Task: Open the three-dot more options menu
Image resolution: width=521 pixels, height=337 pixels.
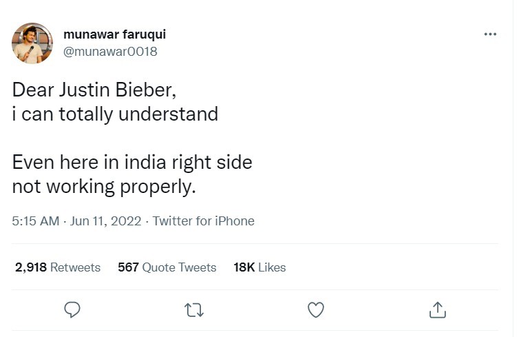Action: click(490, 34)
